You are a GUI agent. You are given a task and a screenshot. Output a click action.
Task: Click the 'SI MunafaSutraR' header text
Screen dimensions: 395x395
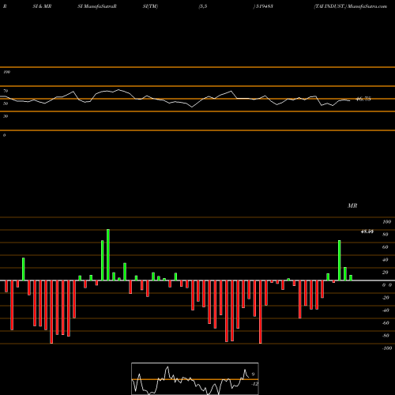[97, 6]
